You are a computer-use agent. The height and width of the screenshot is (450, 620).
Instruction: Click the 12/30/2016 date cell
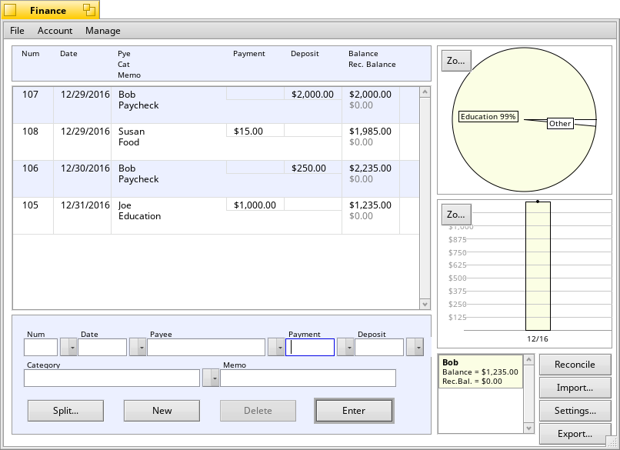pyautogui.click(x=85, y=168)
